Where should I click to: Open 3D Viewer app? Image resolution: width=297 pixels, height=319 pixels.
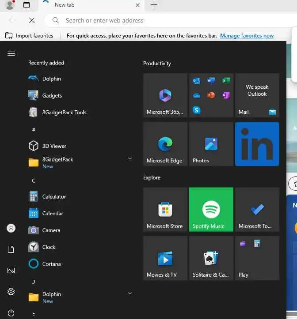[80, 146]
